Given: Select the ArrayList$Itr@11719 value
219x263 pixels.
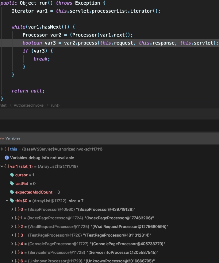Looking at the screenshot, I should pos(58,167).
